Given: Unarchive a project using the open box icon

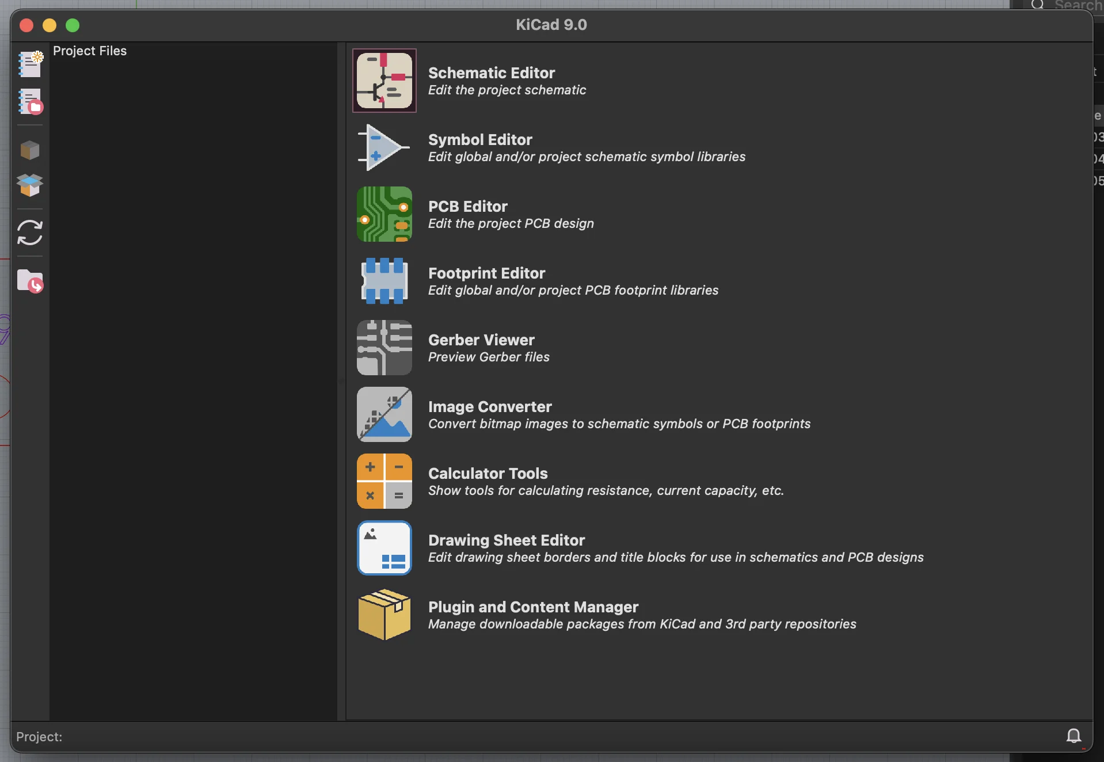Looking at the screenshot, I should pos(30,185).
